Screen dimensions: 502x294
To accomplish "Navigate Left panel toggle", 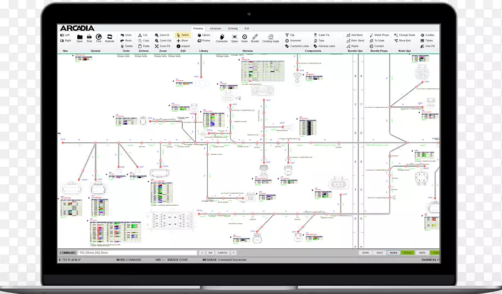I will click(65, 35).
